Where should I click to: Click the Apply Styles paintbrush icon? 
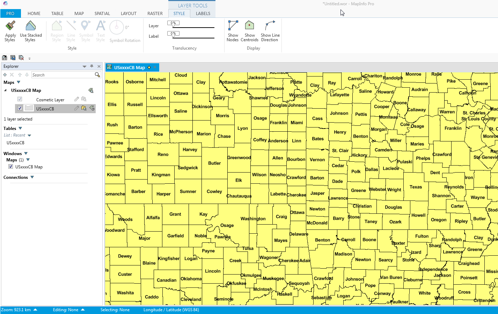click(x=10, y=26)
